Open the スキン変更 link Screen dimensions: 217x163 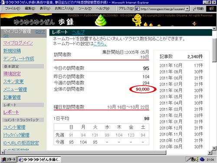click(x=13, y=81)
